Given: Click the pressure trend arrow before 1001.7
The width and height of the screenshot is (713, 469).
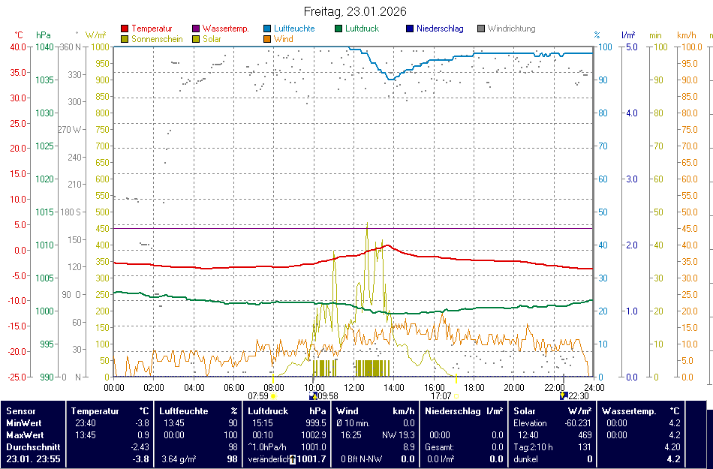Looking at the screenshot, I should [x=293, y=458].
